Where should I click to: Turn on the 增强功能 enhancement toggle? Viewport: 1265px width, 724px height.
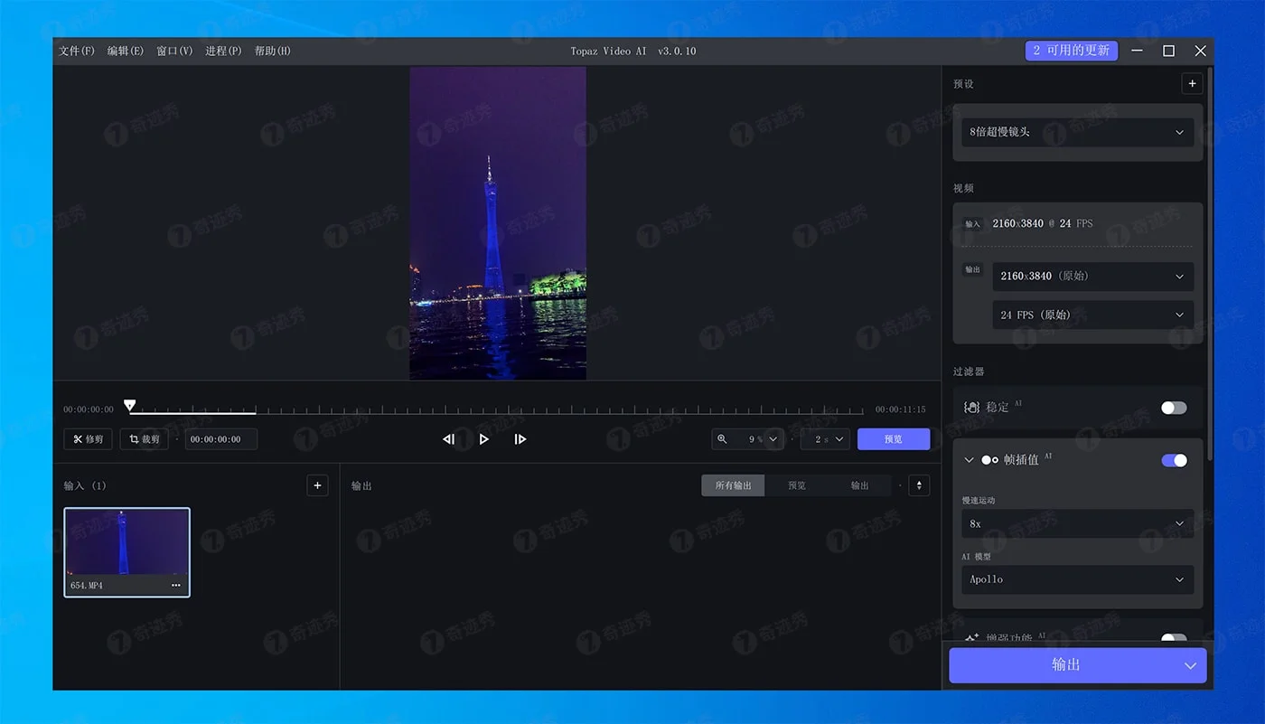pyautogui.click(x=1174, y=637)
